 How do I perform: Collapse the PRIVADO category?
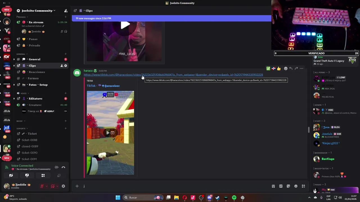22,17
